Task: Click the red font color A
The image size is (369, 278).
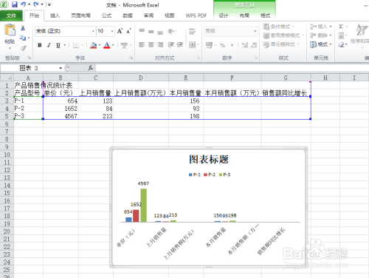Action: click(107, 45)
